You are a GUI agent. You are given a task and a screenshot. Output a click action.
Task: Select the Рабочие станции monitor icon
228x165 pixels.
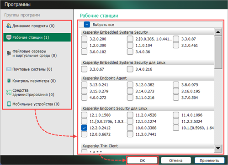pos(9,37)
